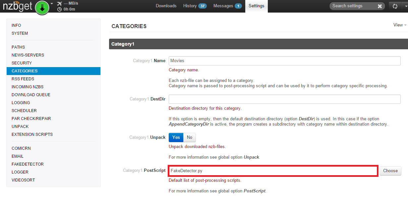
Task: Open the Messages tab
Action: [x=227, y=6]
